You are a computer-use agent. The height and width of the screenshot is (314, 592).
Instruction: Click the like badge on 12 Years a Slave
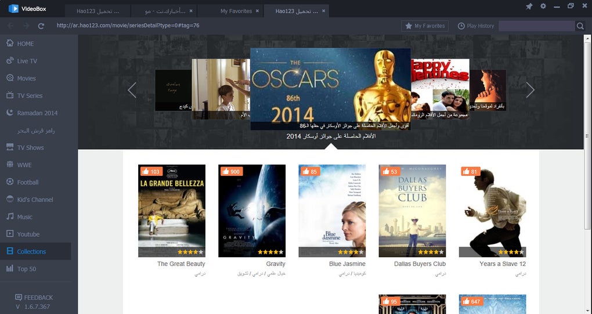click(x=470, y=171)
